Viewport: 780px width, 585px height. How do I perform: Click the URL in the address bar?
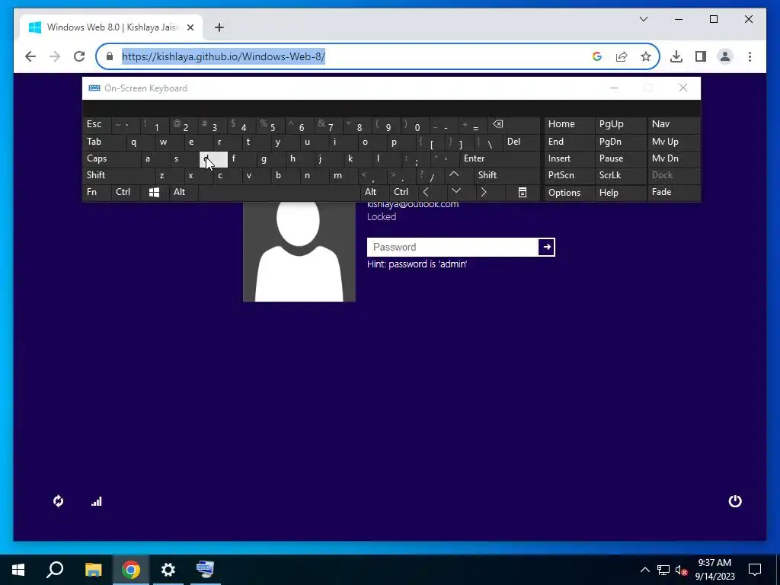223,56
